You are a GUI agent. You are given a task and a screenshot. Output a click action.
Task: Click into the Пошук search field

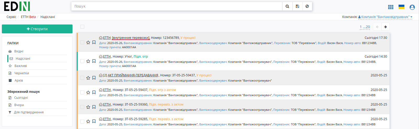tap(177, 6)
